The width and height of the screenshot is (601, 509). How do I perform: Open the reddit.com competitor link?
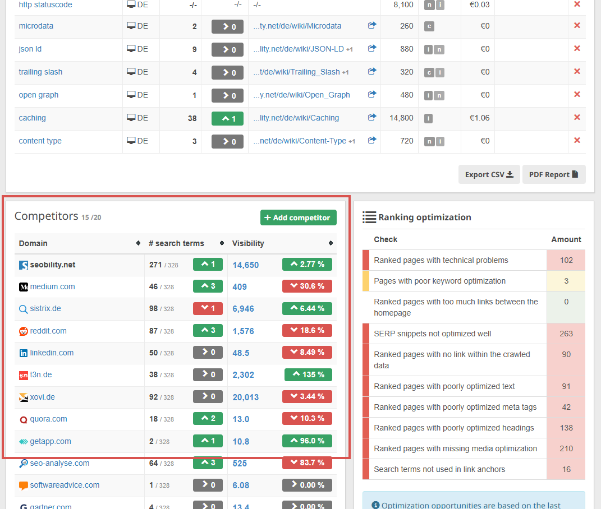[x=48, y=331]
